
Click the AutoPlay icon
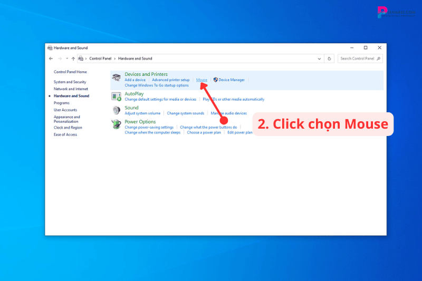[116, 96]
